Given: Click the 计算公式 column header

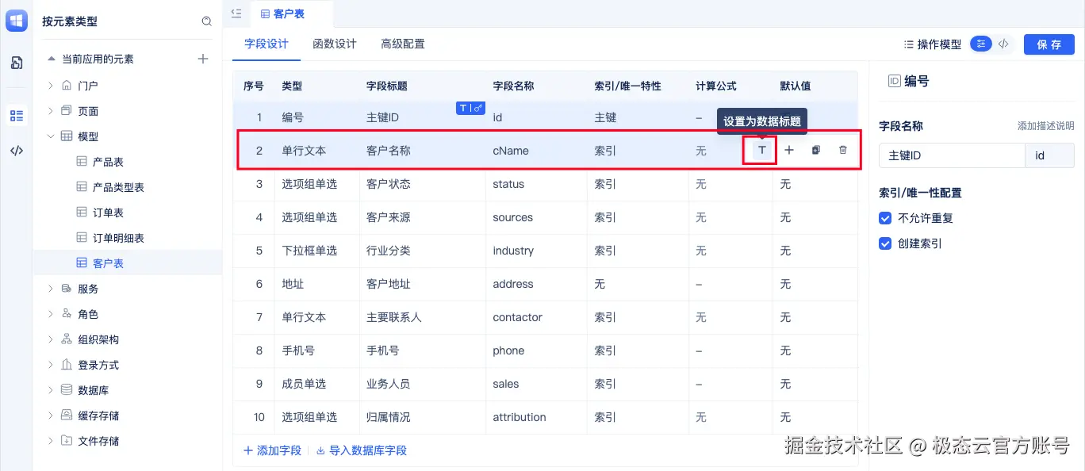Looking at the screenshot, I should tap(716, 86).
